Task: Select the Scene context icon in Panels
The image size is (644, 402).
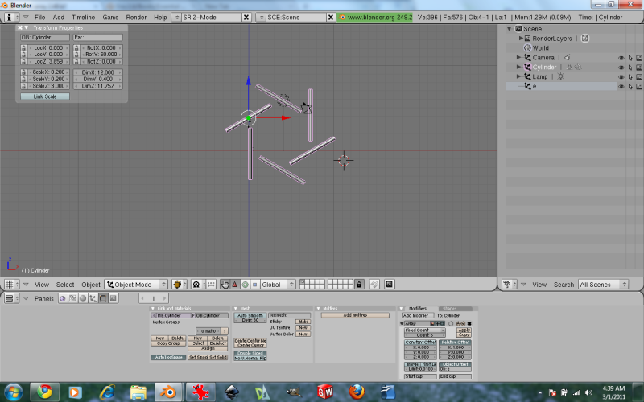Action: point(114,298)
